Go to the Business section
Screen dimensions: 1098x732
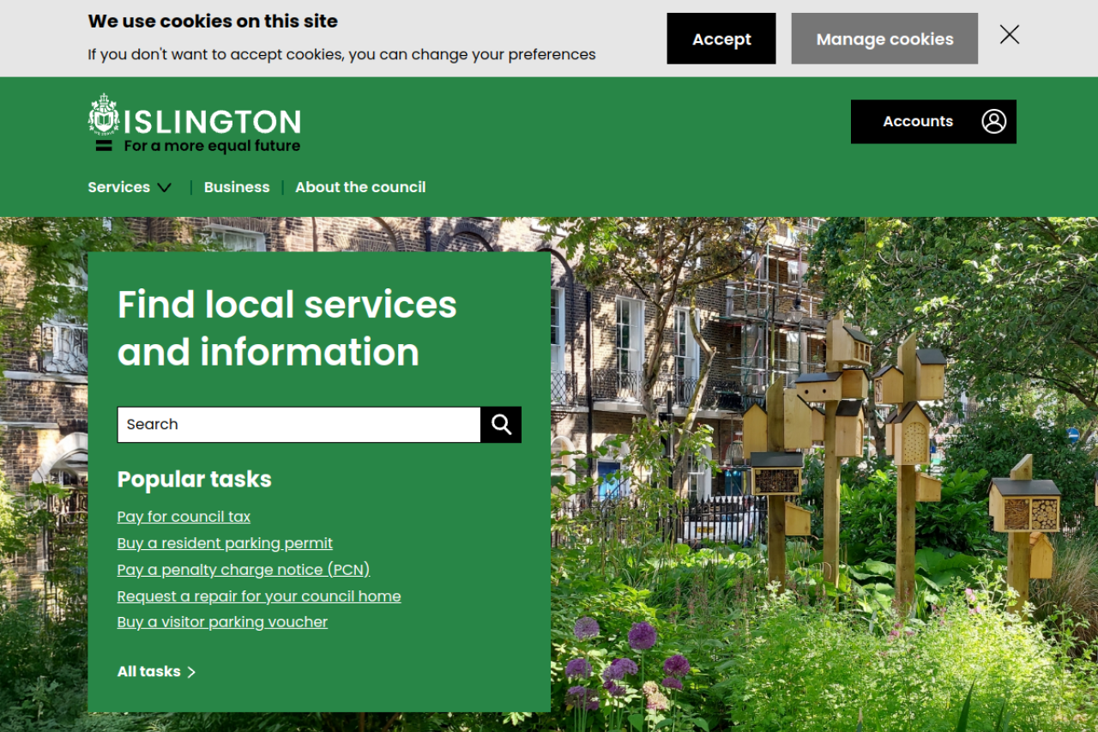click(237, 187)
